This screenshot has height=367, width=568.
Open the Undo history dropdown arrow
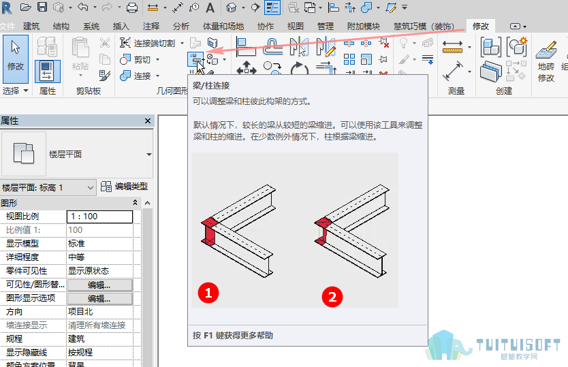(x=95, y=7)
